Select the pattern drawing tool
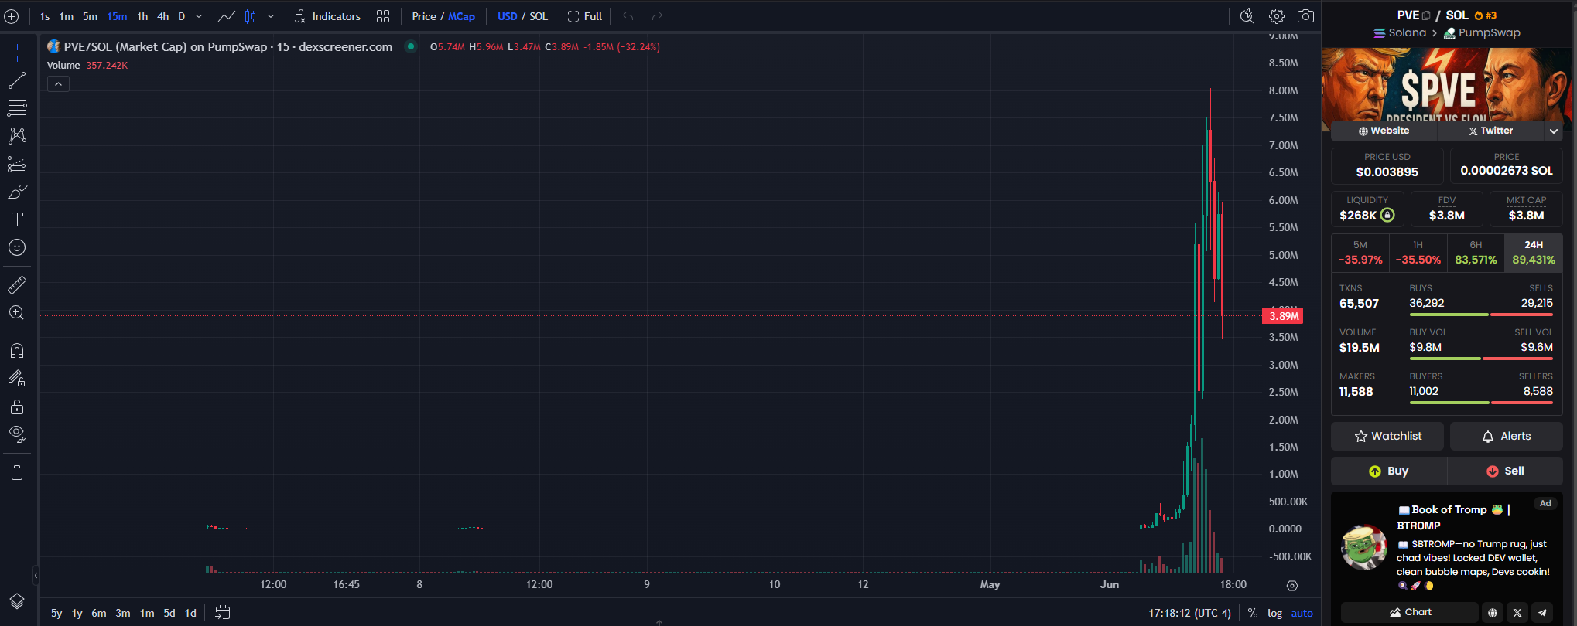 (x=17, y=136)
